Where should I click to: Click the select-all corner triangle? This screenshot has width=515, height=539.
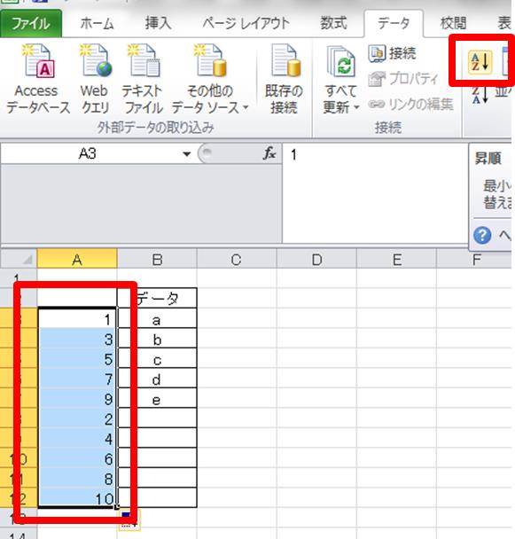(27, 260)
